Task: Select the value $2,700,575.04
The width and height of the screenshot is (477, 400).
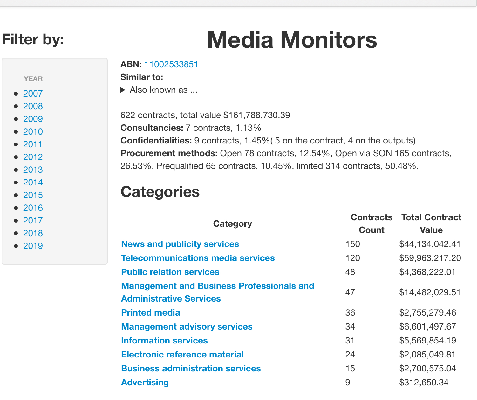Action: coord(427,369)
